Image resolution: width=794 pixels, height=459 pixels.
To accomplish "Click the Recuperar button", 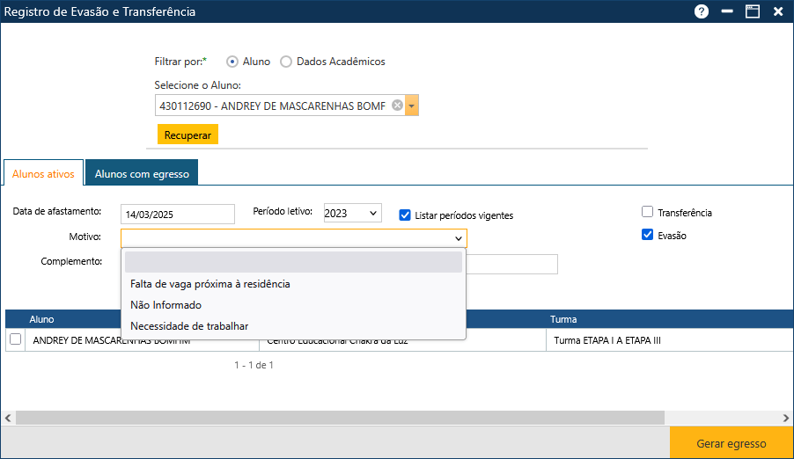I will [x=187, y=135].
